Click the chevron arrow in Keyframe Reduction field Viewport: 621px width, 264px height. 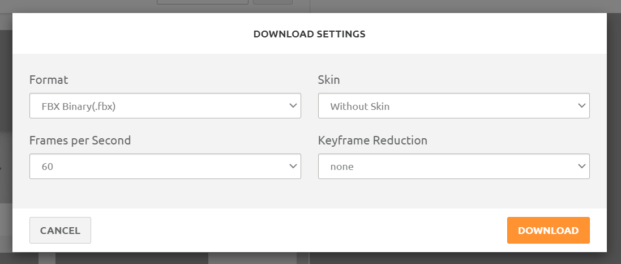[x=581, y=167]
